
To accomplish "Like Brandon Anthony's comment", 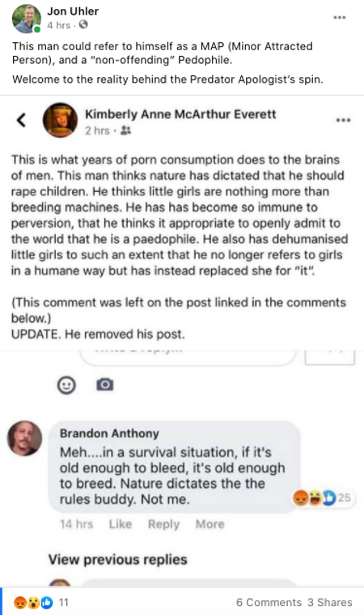I will coord(121,524).
